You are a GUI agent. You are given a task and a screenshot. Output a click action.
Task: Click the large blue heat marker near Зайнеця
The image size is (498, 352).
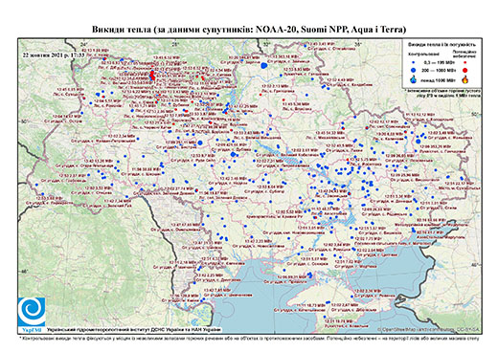[263, 66]
